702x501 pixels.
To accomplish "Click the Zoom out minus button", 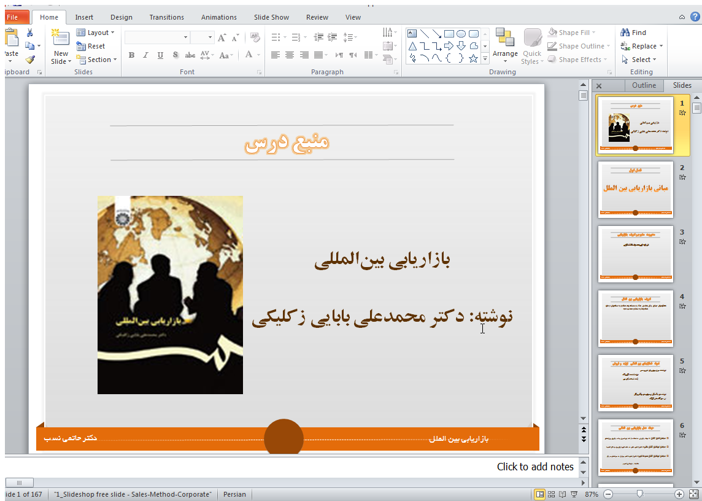I will [608, 494].
